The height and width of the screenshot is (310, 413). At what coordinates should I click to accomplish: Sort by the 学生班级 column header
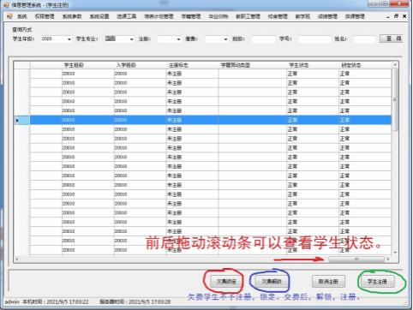point(88,65)
